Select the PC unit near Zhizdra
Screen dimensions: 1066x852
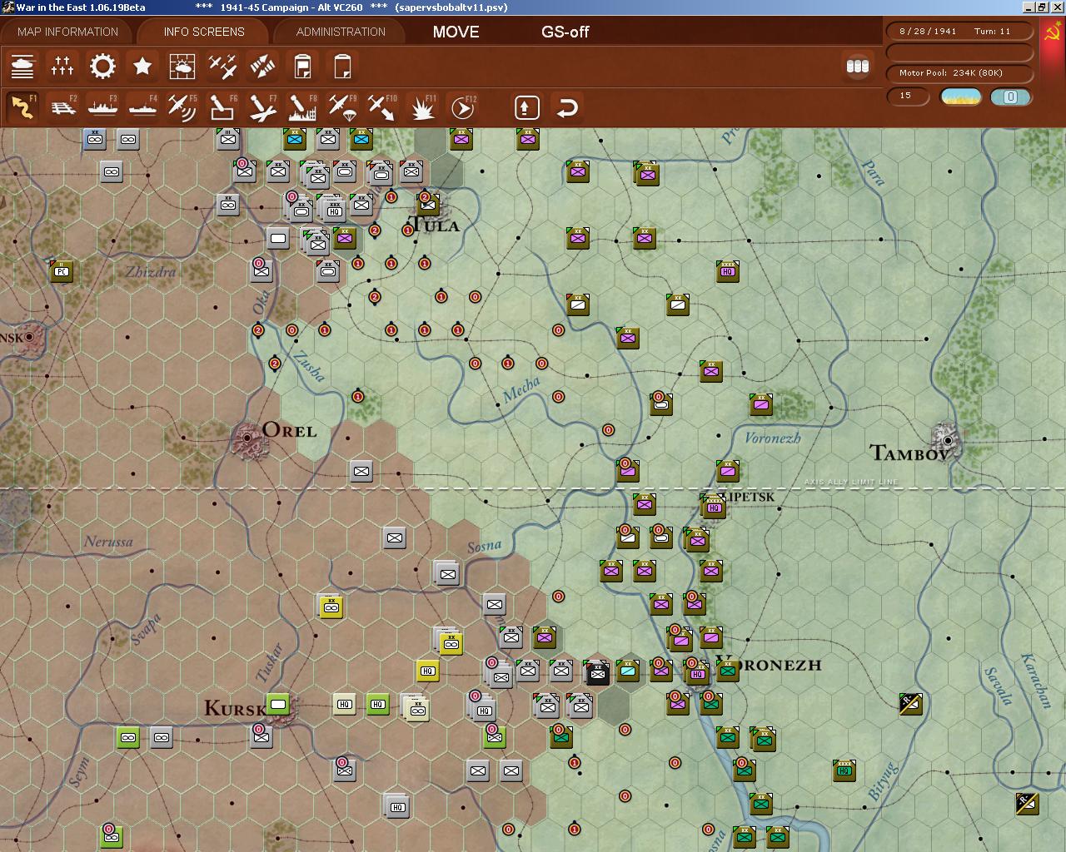click(x=61, y=271)
